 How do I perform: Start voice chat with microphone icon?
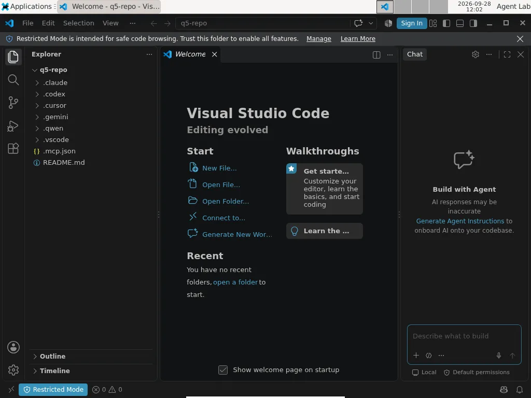(x=498, y=356)
